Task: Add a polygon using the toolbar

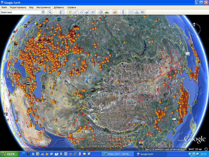Action: 76,12
